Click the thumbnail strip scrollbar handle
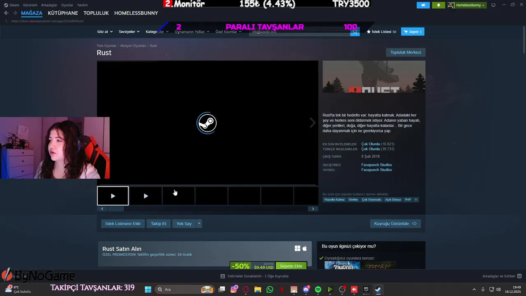Image resolution: width=526 pixels, height=296 pixels. [x=116, y=209]
